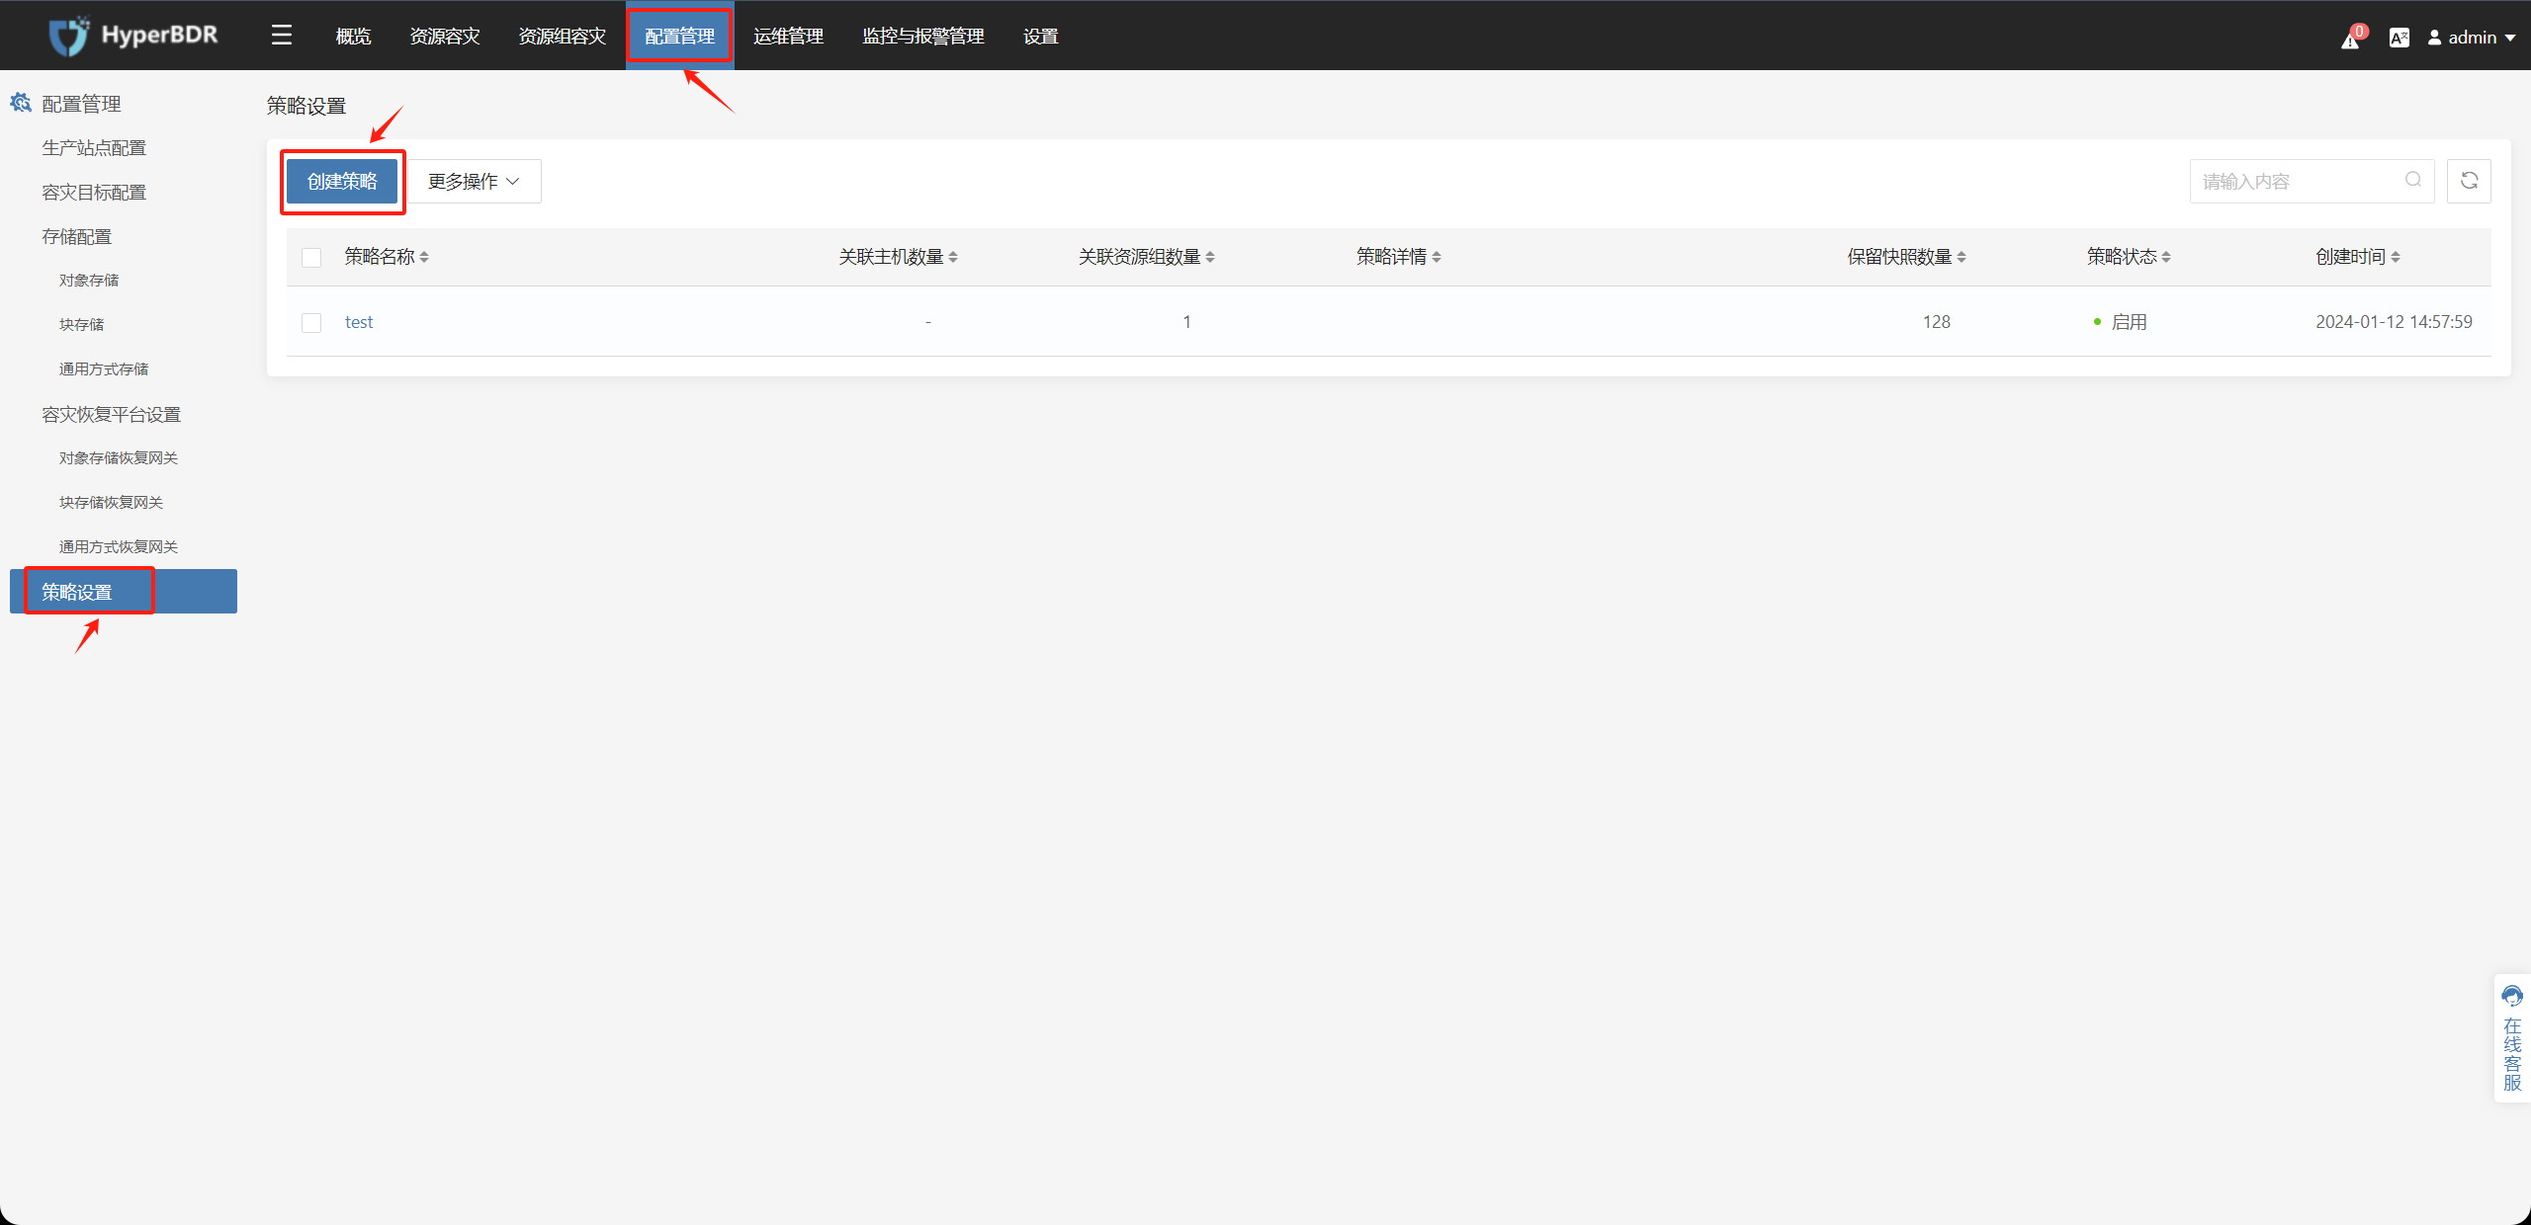This screenshot has width=2531, height=1225.
Task: Open the test policy link
Action: pyautogui.click(x=359, y=322)
